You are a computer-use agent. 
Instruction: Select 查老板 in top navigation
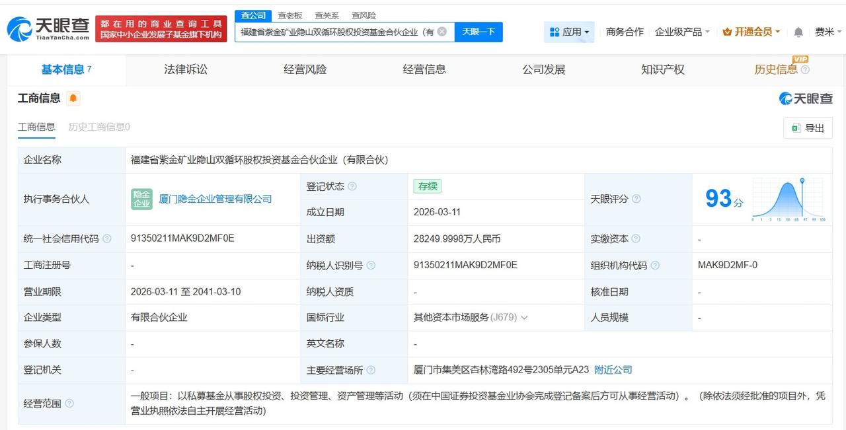point(290,15)
